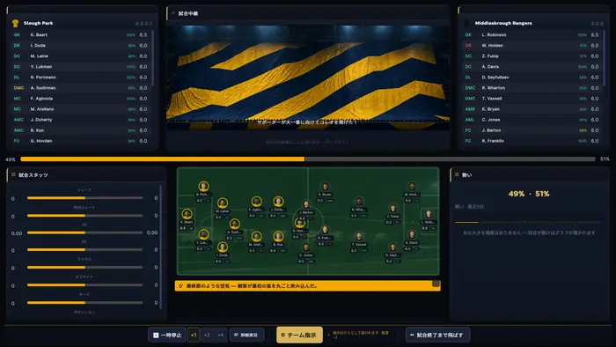Screen dimensions: 616x347
Task: Select J. Doherty's avatar on the pitch
Action: pyautogui.click(x=278, y=202)
